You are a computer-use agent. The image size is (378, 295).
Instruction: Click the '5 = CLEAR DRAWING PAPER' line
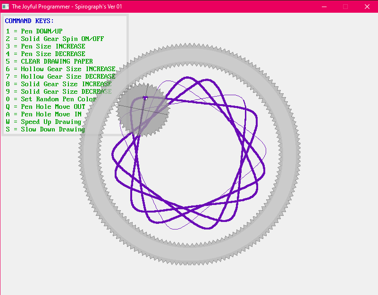50,61
